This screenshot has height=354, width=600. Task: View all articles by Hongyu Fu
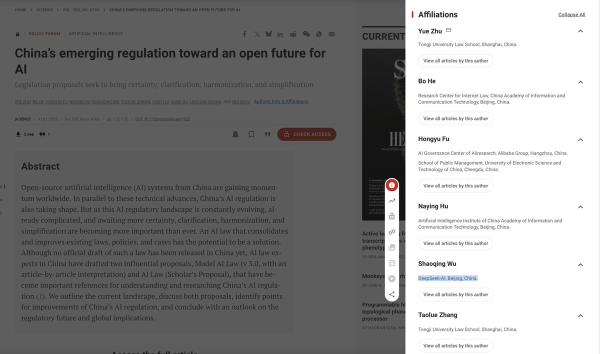pyautogui.click(x=455, y=186)
